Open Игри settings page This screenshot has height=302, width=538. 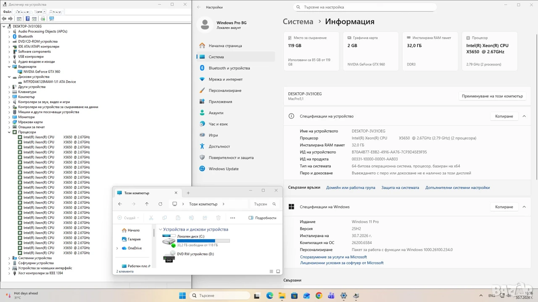[236, 135]
